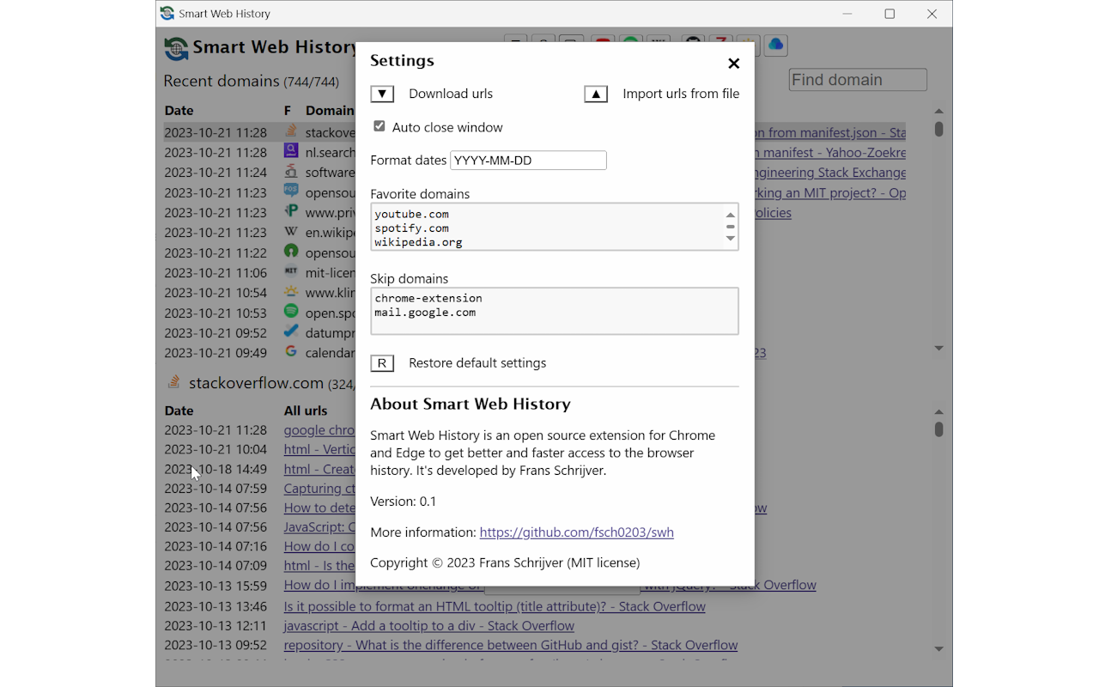Minimize the Smart Web History window
The image size is (1099, 687).
click(x=847, y=14)
